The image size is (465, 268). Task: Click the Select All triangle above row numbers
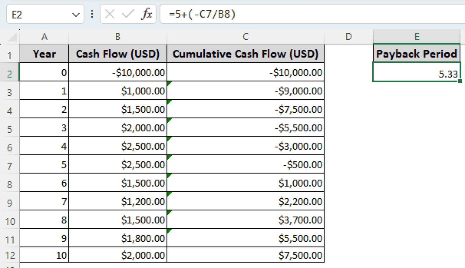click(12, 36)
